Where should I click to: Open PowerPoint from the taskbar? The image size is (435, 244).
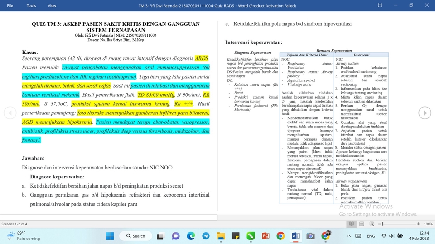(266, 236)
